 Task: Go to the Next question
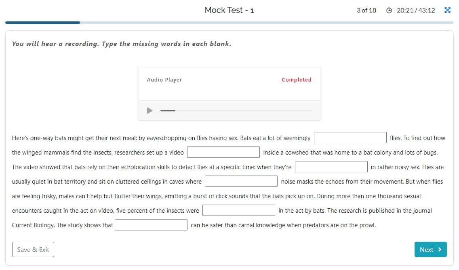click(x=430, y=250)
